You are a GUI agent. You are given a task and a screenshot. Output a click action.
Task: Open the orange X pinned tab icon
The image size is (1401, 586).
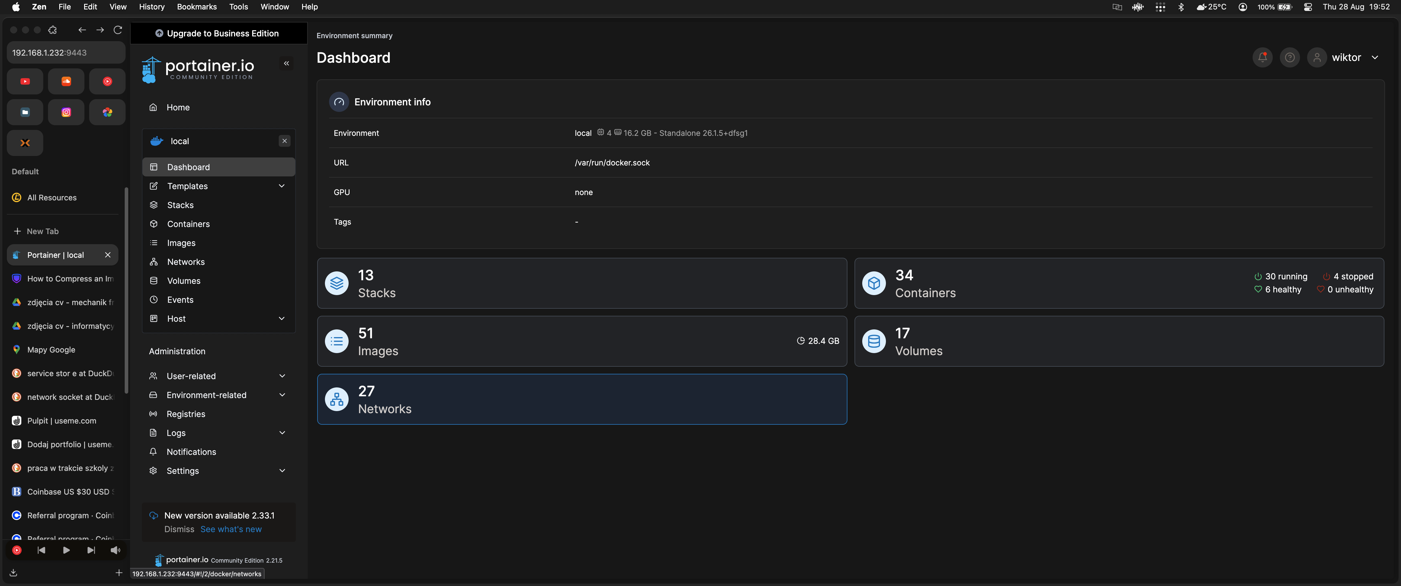coord(25,144)
